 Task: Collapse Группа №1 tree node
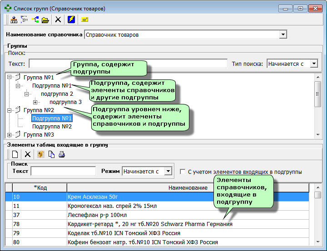tap(9, 77)
